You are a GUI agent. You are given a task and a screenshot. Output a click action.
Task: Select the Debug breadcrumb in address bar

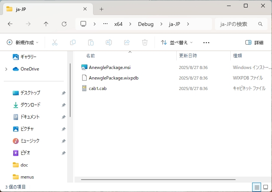point(146,24)
